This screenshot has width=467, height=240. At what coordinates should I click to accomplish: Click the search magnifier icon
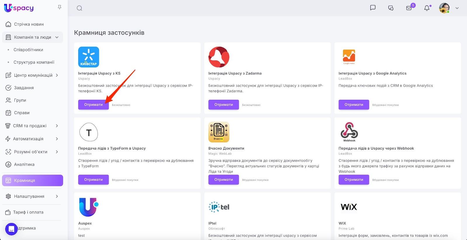79,8
